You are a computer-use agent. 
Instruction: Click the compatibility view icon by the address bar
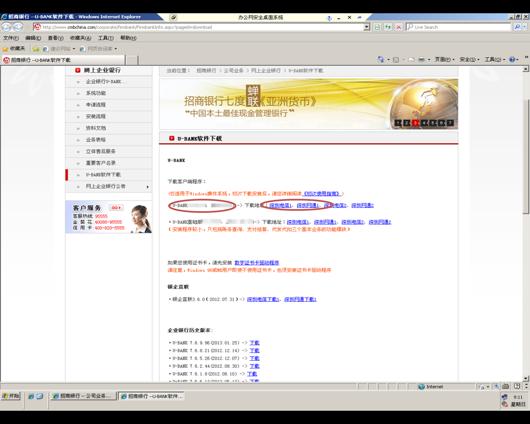point(377,27)
